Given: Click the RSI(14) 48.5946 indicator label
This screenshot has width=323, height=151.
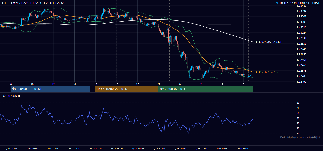Looking at the screenshot, I should click(x=11, y=96).
